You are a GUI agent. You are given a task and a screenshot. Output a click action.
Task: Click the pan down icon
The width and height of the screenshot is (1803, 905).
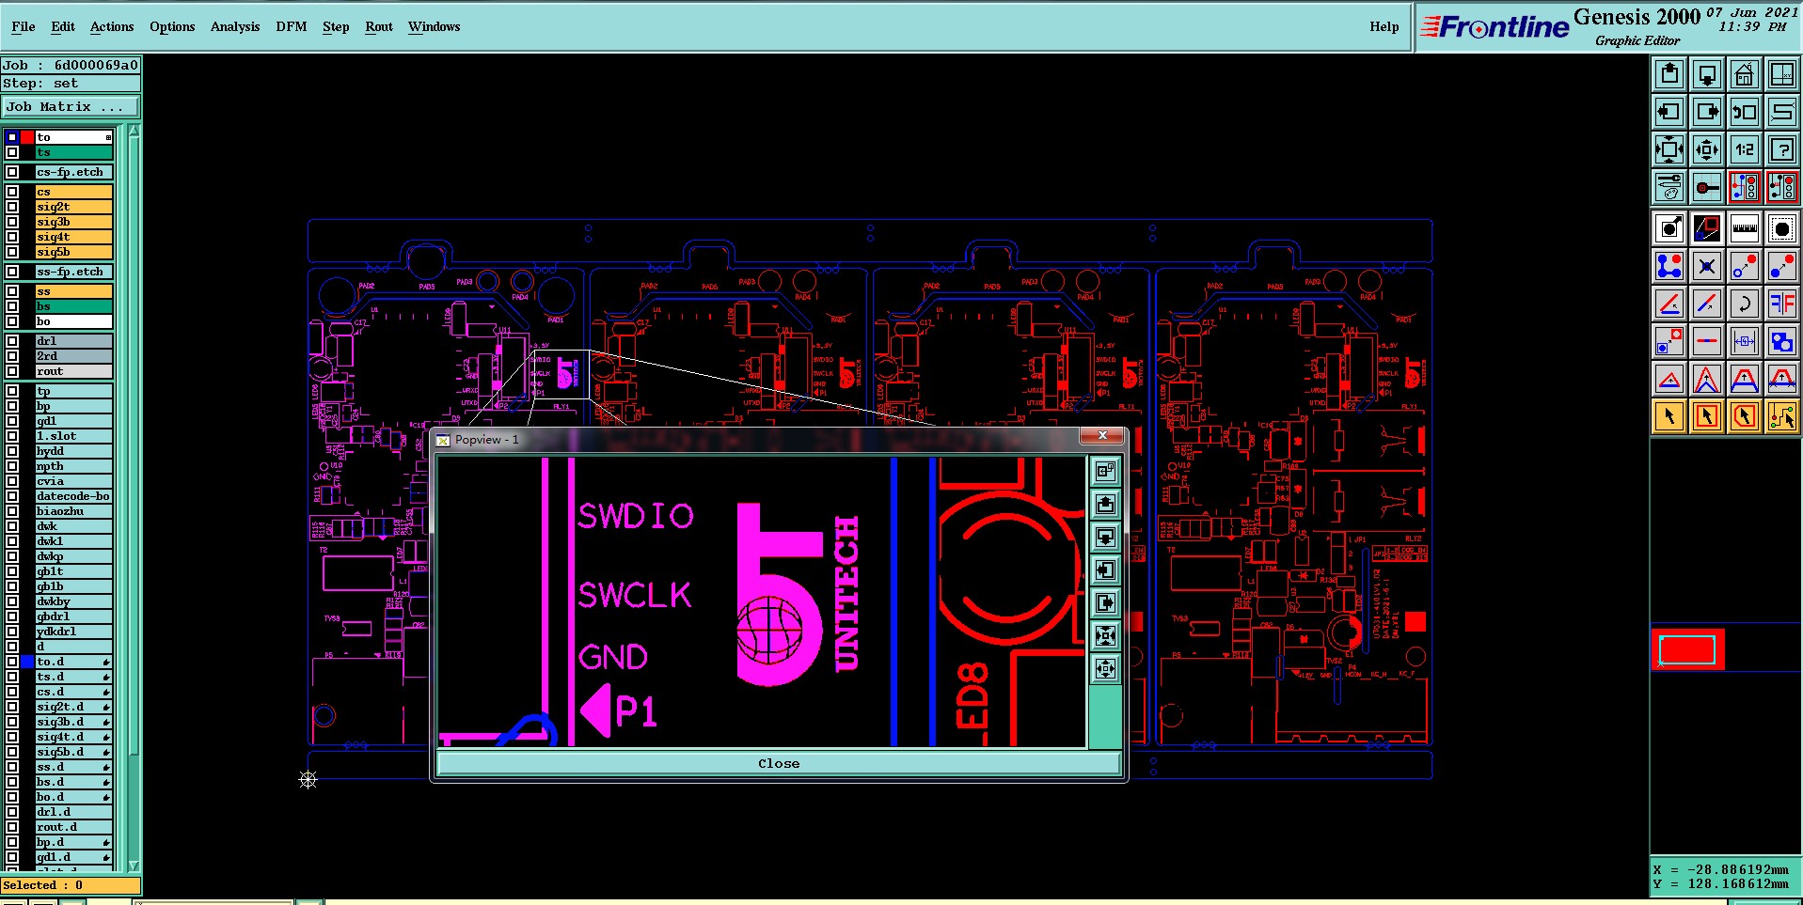[1707, 74]
